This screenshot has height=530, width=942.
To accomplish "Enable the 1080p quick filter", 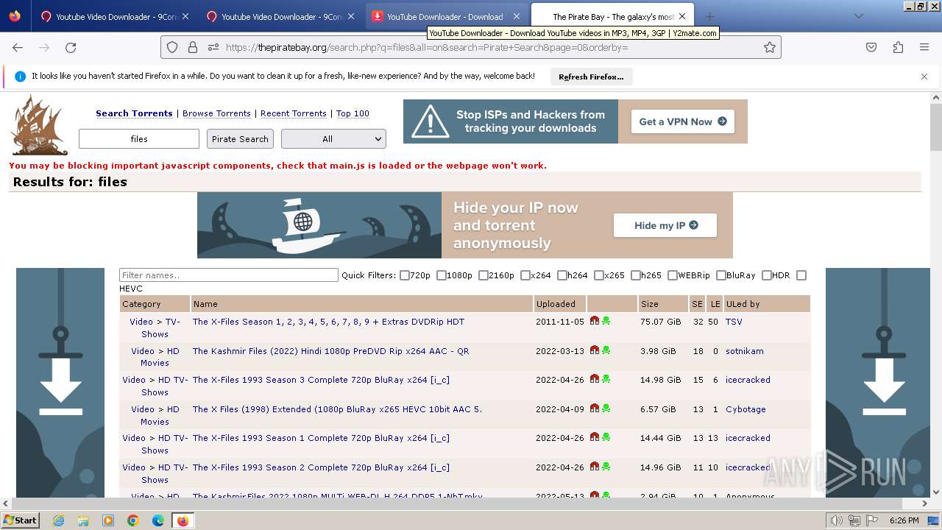I will coord(442,275).
